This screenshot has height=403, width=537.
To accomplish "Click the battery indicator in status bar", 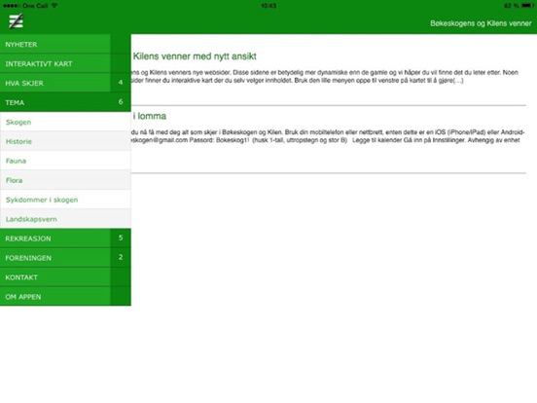I will point(527,6).
